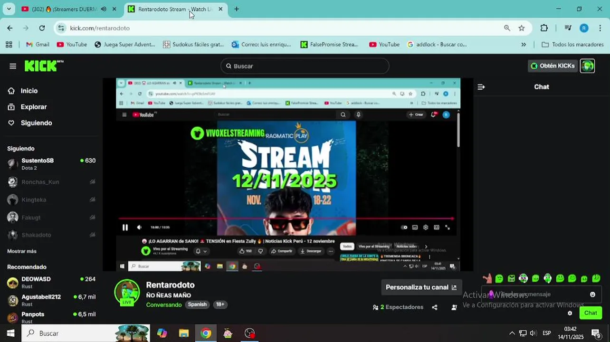
Task: Open the Gmail bookmark
Action: (x=38, y=44)
